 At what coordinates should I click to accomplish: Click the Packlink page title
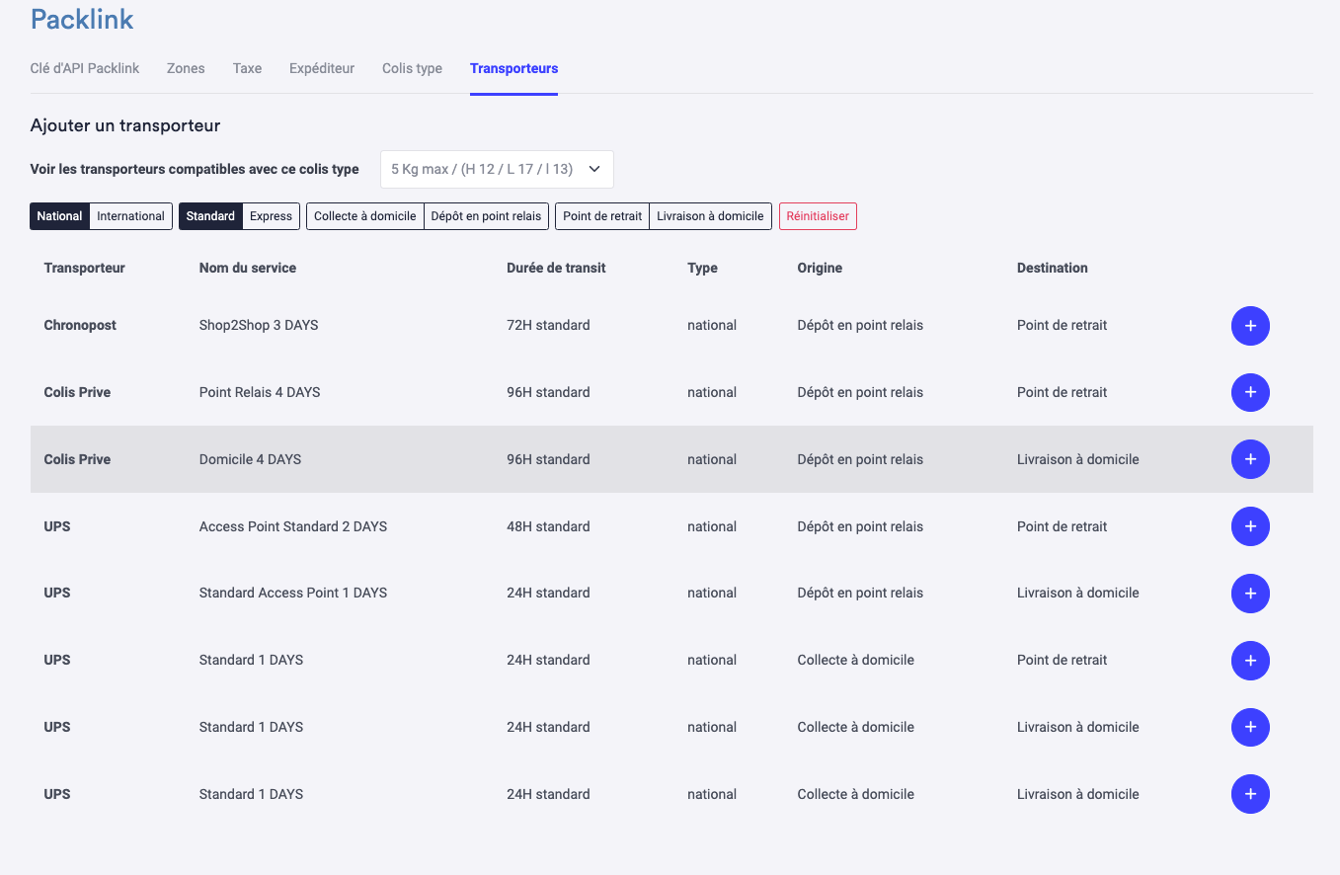(x=82, y=19)
